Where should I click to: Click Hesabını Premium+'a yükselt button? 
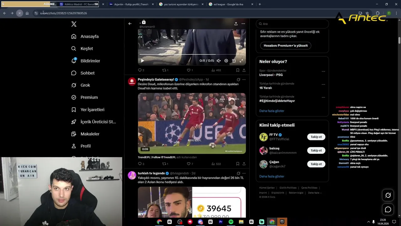[x=285, y=46]
